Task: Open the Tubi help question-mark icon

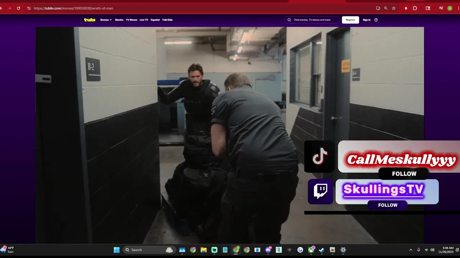Action: pyautogui.click(x=376, y=20)
